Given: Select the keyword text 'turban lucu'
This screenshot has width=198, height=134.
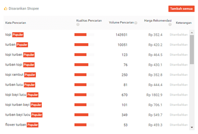Looking at the screenshot, I should click(x=14, y=85).
